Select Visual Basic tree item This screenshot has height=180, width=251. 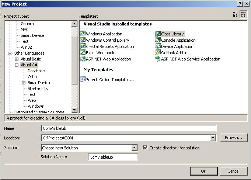point(31,59)
